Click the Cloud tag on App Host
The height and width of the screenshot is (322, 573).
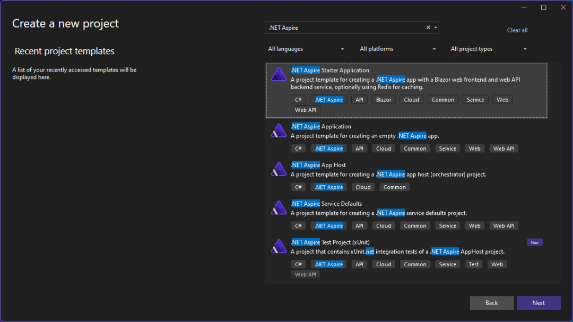(363, 187)
